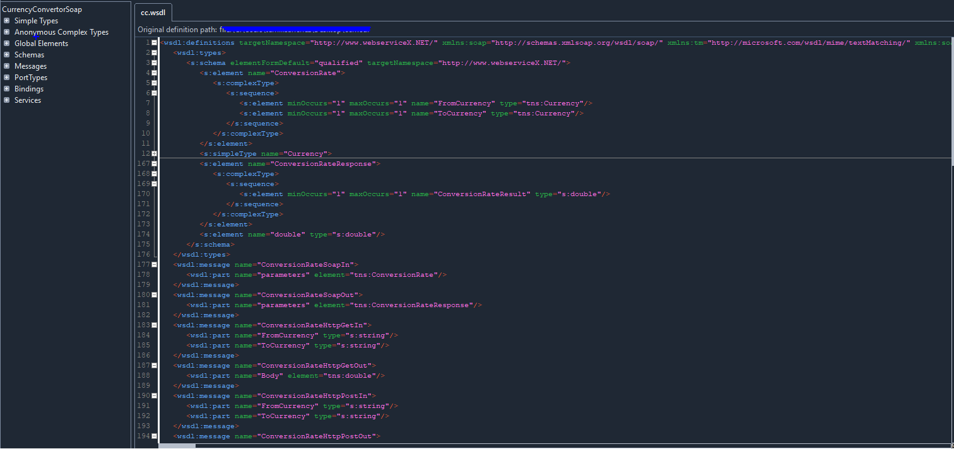Click the horizontal scrollbar thumb below the code
954x449 pixels.
177,446
